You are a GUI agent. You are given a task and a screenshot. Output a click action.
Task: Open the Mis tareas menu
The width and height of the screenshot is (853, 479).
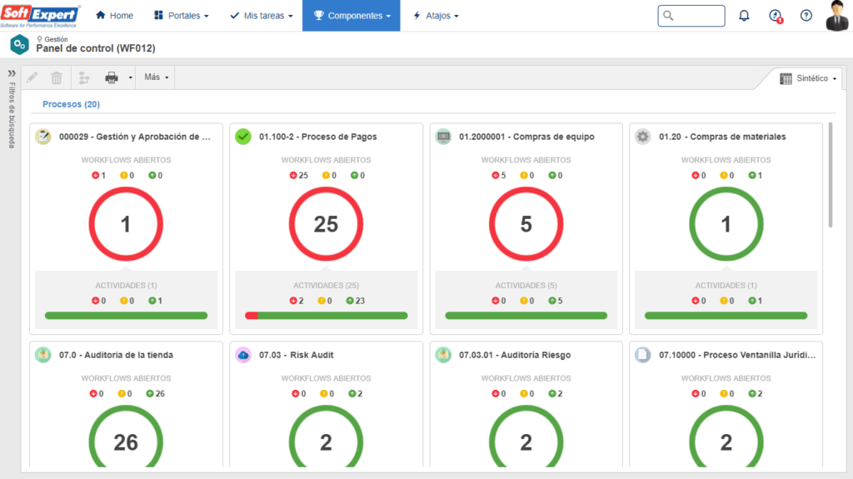pos(262,16)
